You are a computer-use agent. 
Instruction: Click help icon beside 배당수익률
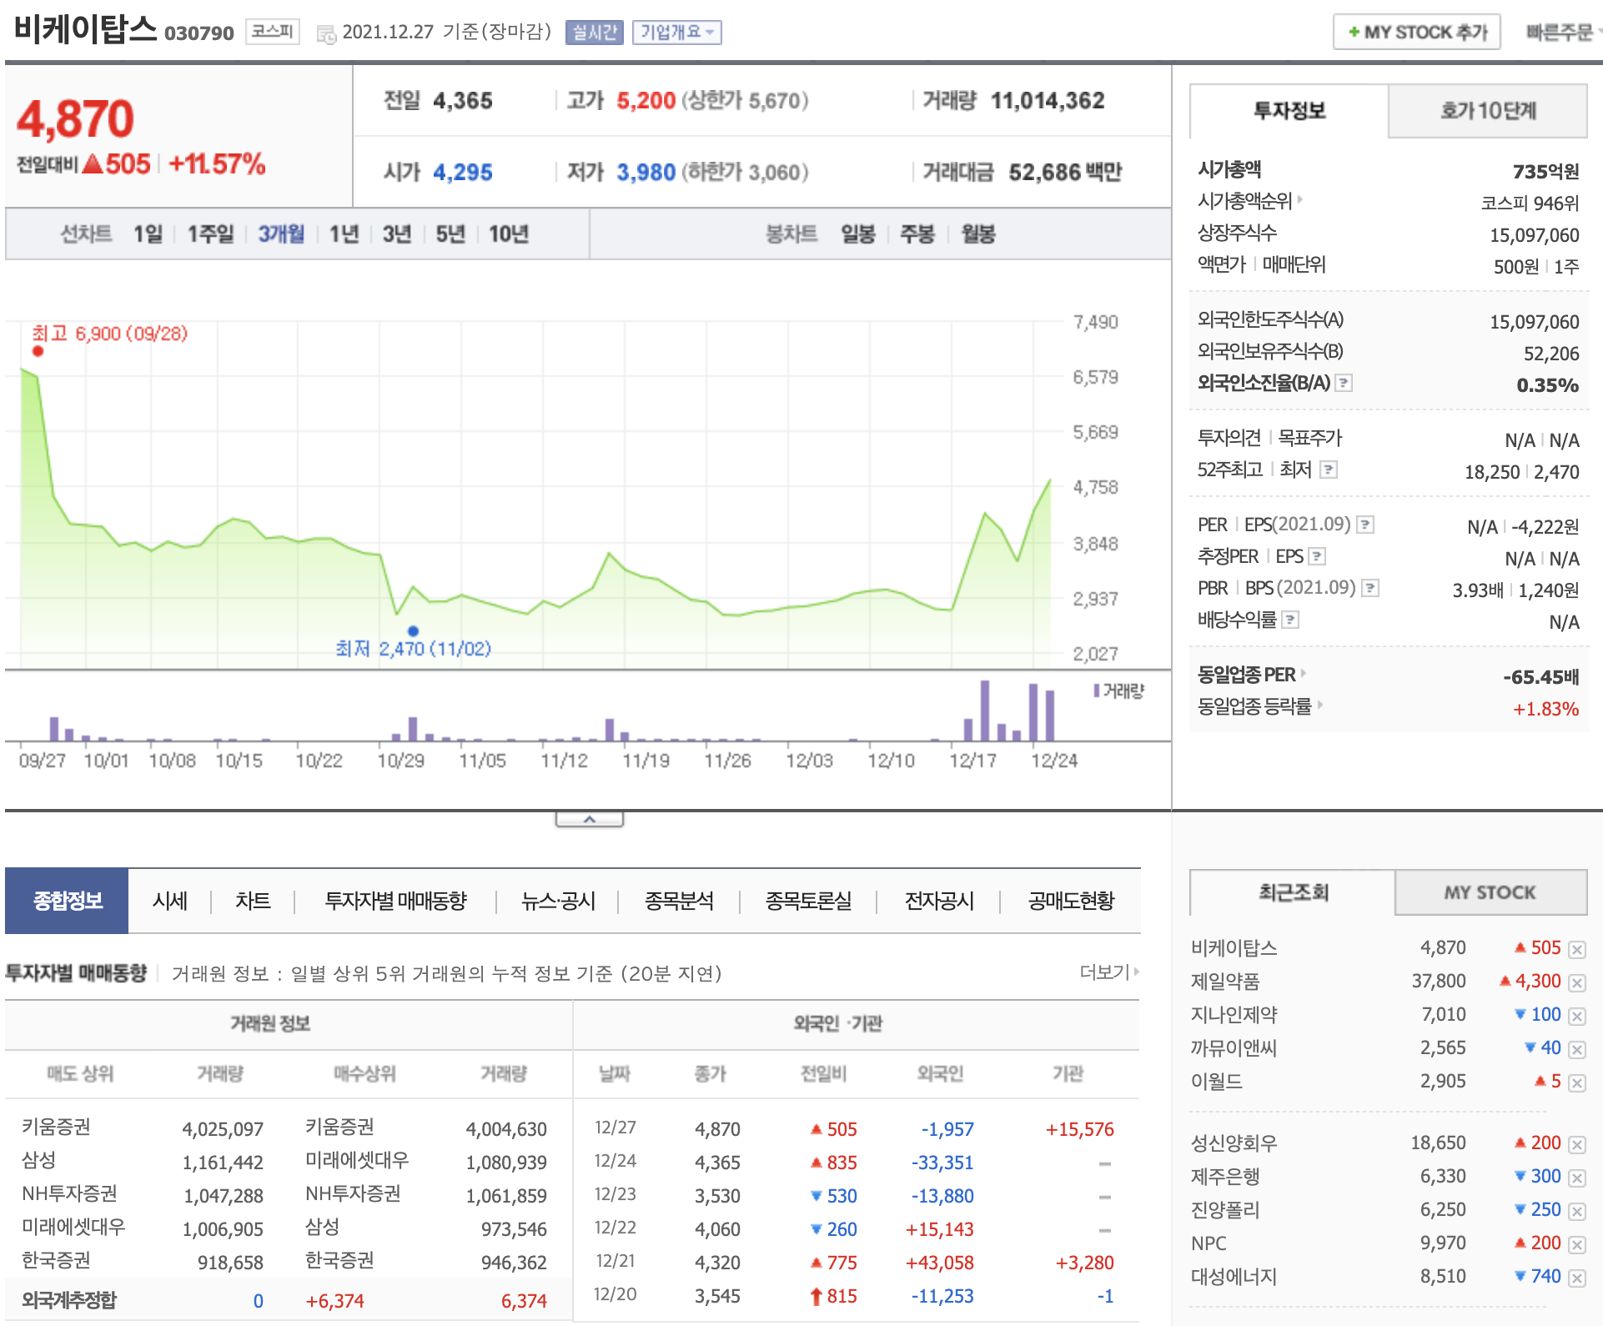tap(1290, 620)
